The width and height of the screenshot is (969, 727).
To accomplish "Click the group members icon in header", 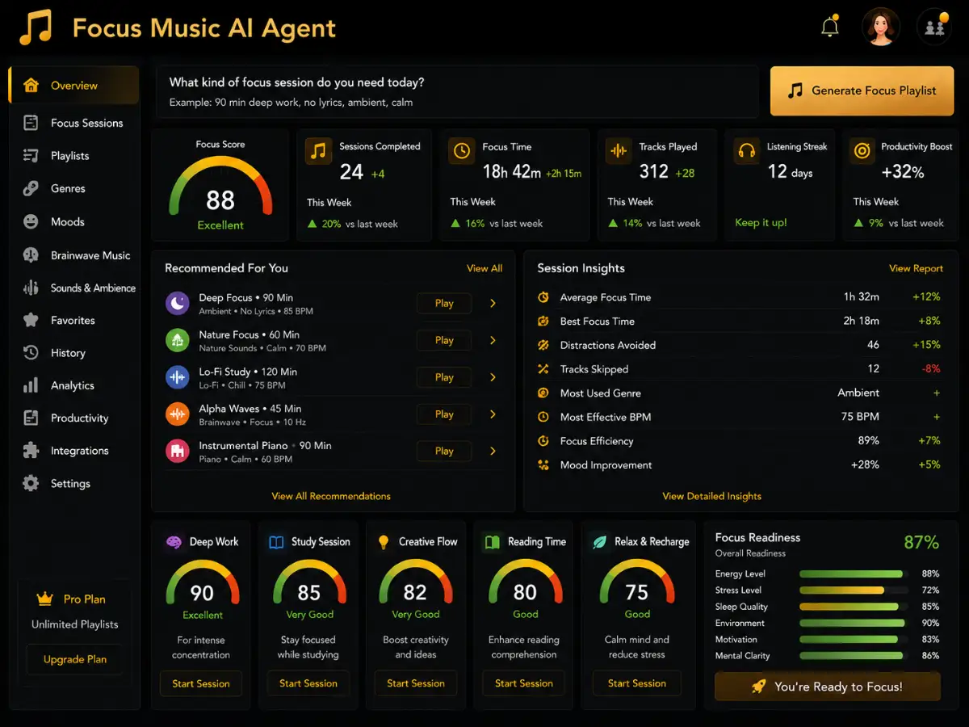I will (935, 27).
